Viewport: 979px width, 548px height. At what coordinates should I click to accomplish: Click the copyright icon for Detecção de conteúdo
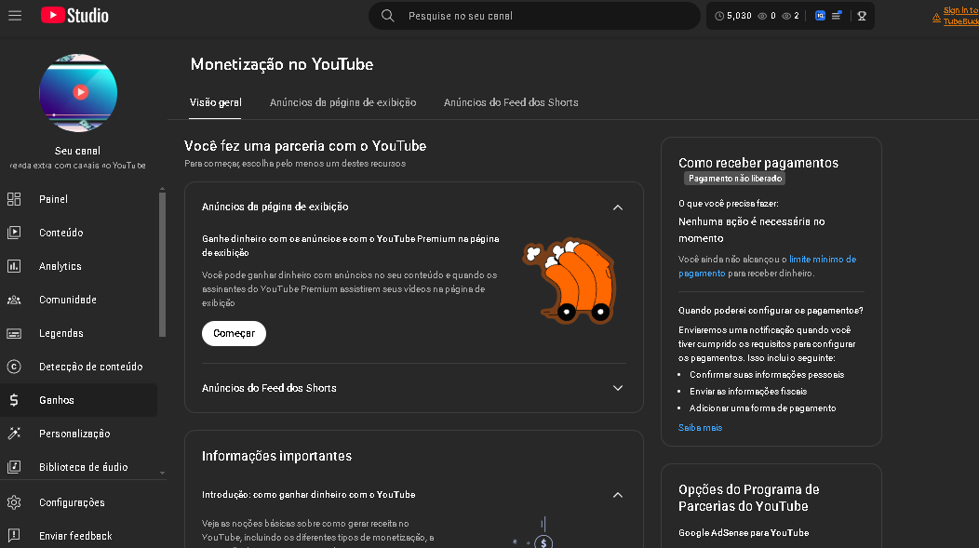[x=14, y=367]
